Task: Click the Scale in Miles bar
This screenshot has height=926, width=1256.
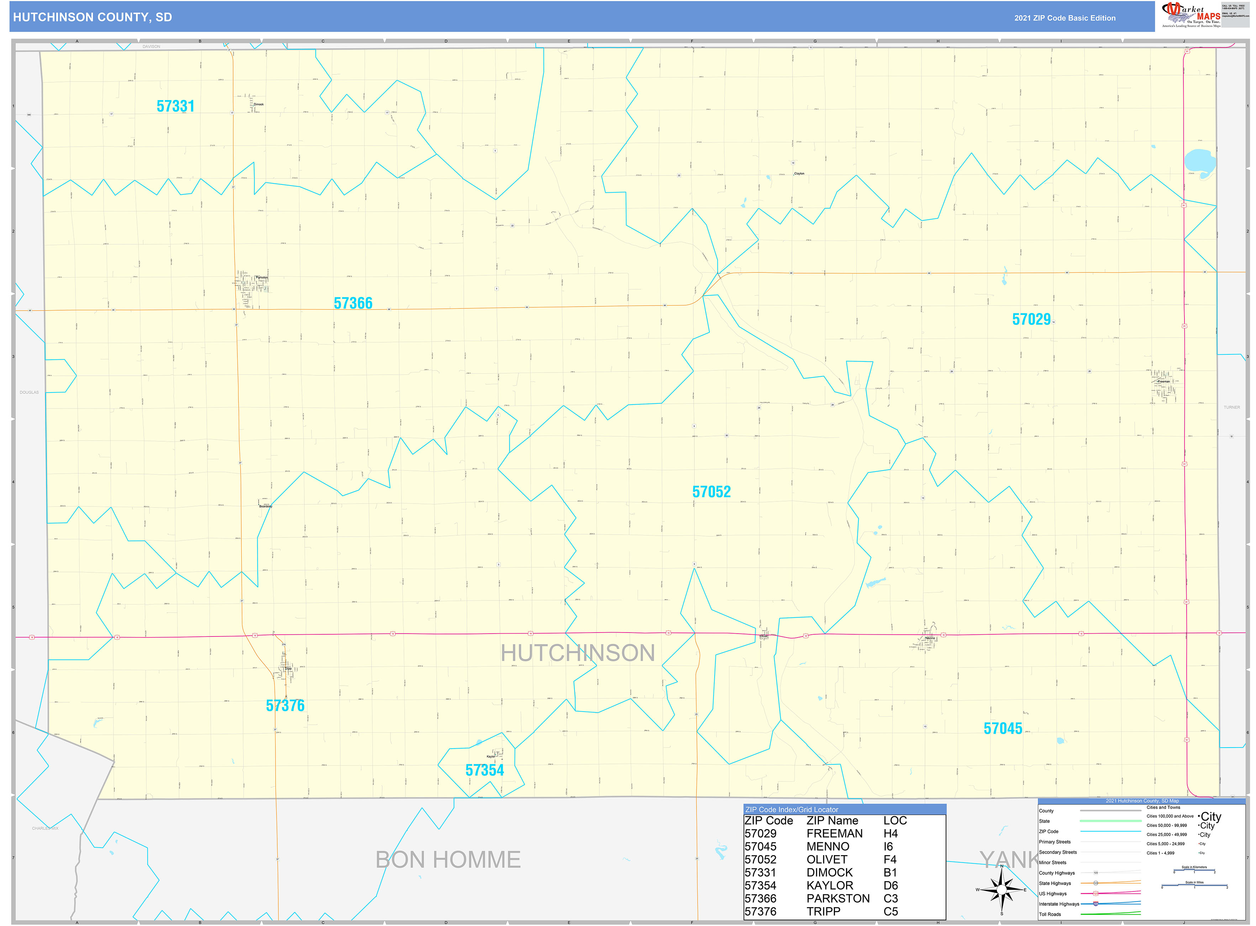Action: pos(1194,886)
